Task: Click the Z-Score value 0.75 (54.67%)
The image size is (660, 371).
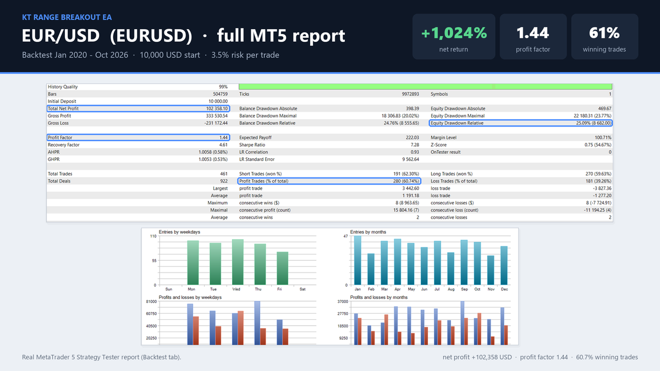Action: (x=597, y=145)
